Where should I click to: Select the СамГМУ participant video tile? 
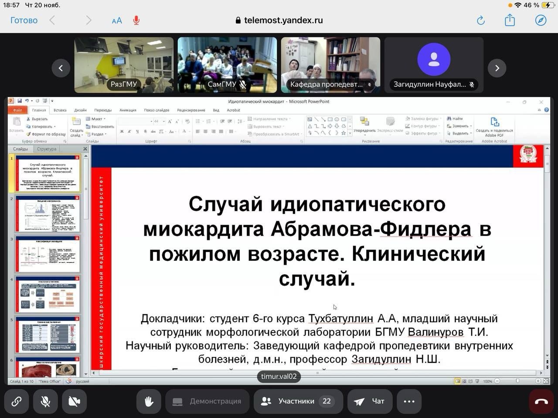[x=227, y=64]
